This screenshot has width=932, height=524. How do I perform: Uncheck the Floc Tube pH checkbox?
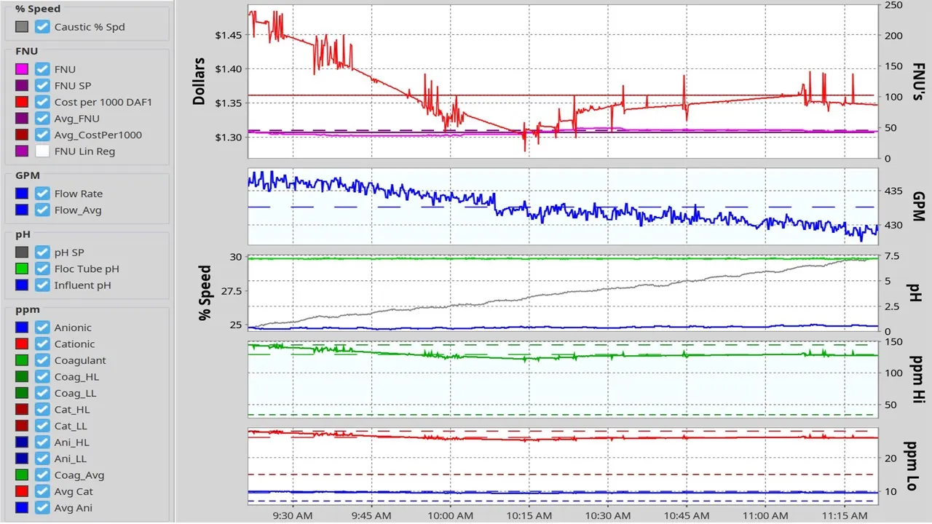pyautogui.click(x=43, y=269)
